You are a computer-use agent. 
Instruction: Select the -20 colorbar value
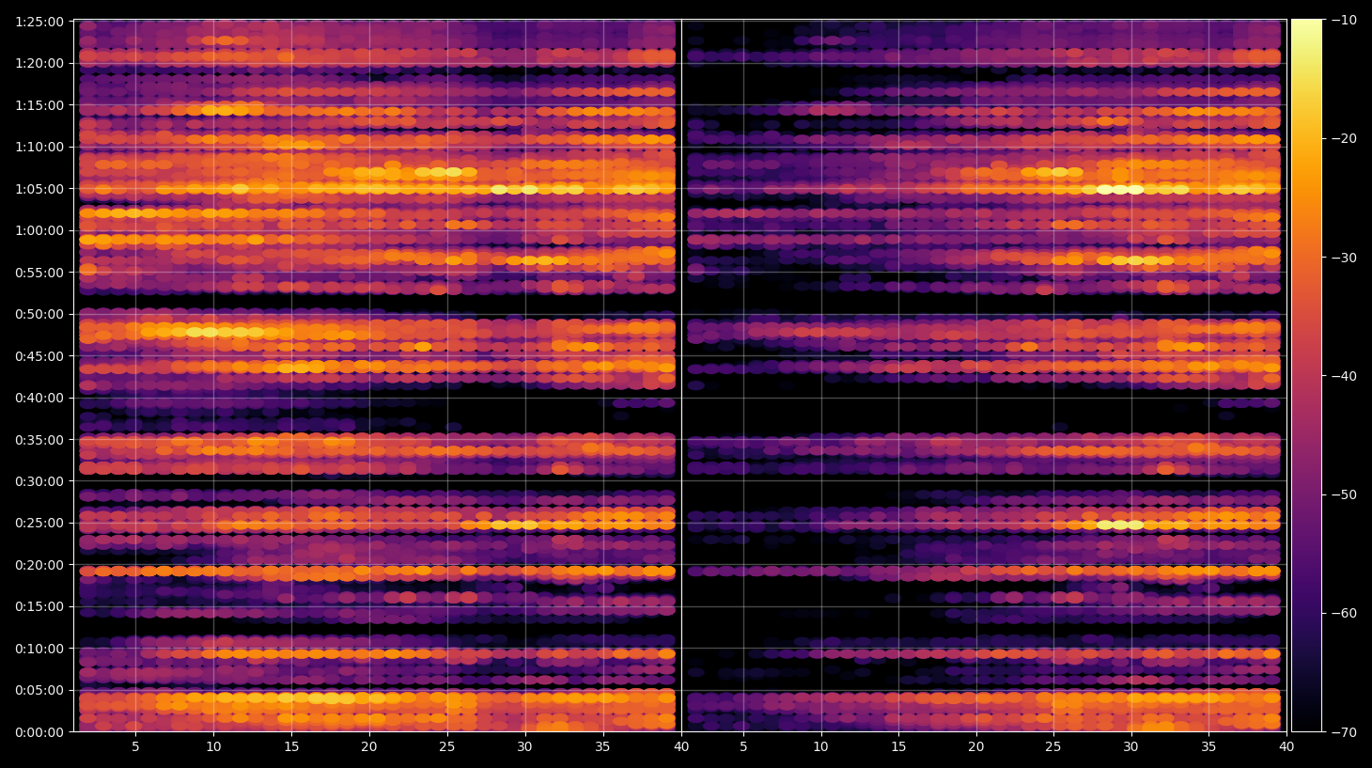pyautogui.click(x=1344, y=138)
